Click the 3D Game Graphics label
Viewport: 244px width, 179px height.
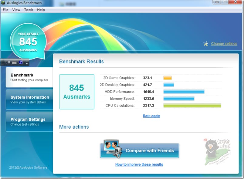click(119, 78)
